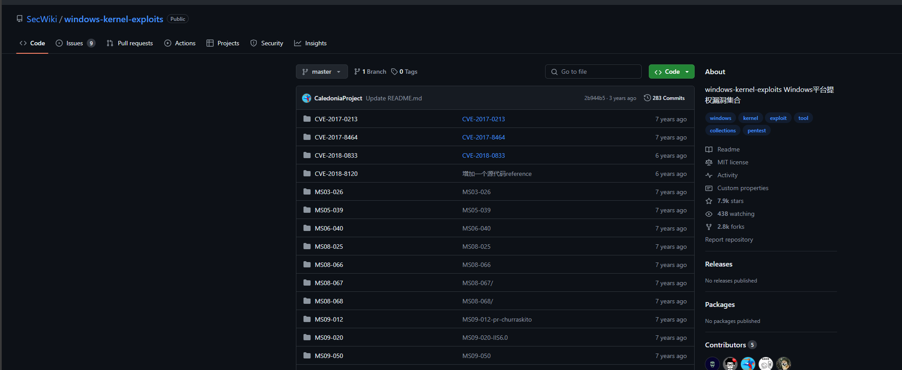Click folder icon of CVE-2018-8120

pyautogui.click(x=307, y=173)
